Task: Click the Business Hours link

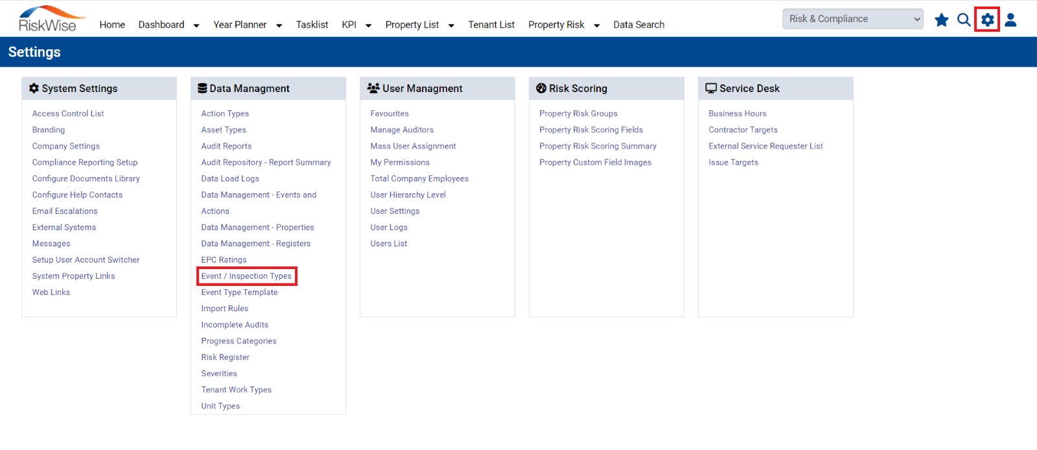Action: point(738,113)
